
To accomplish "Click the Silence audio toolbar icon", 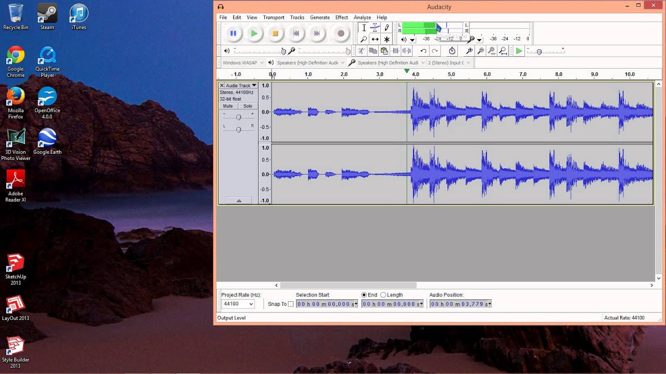I will [x=407, y=51].
